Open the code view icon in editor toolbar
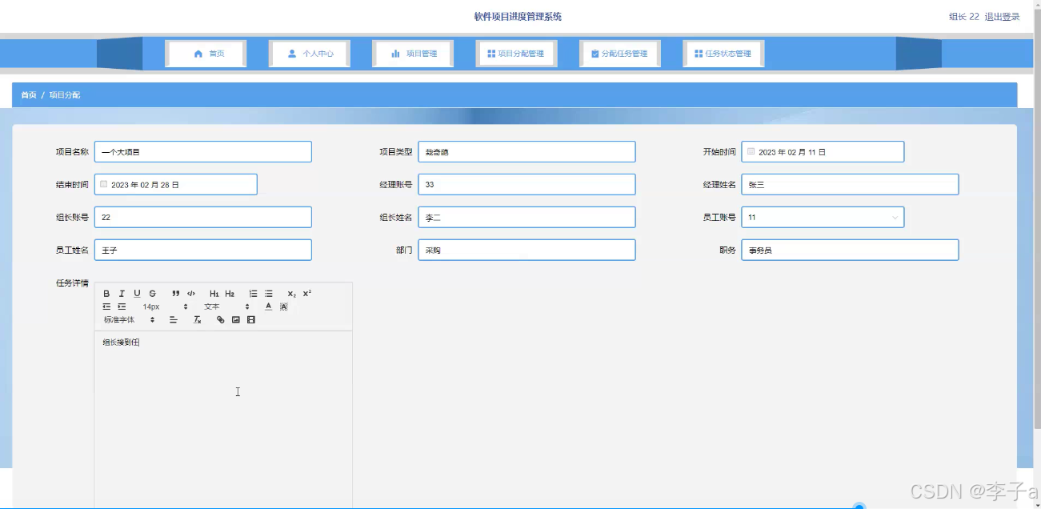 click(x=191, y=294)
